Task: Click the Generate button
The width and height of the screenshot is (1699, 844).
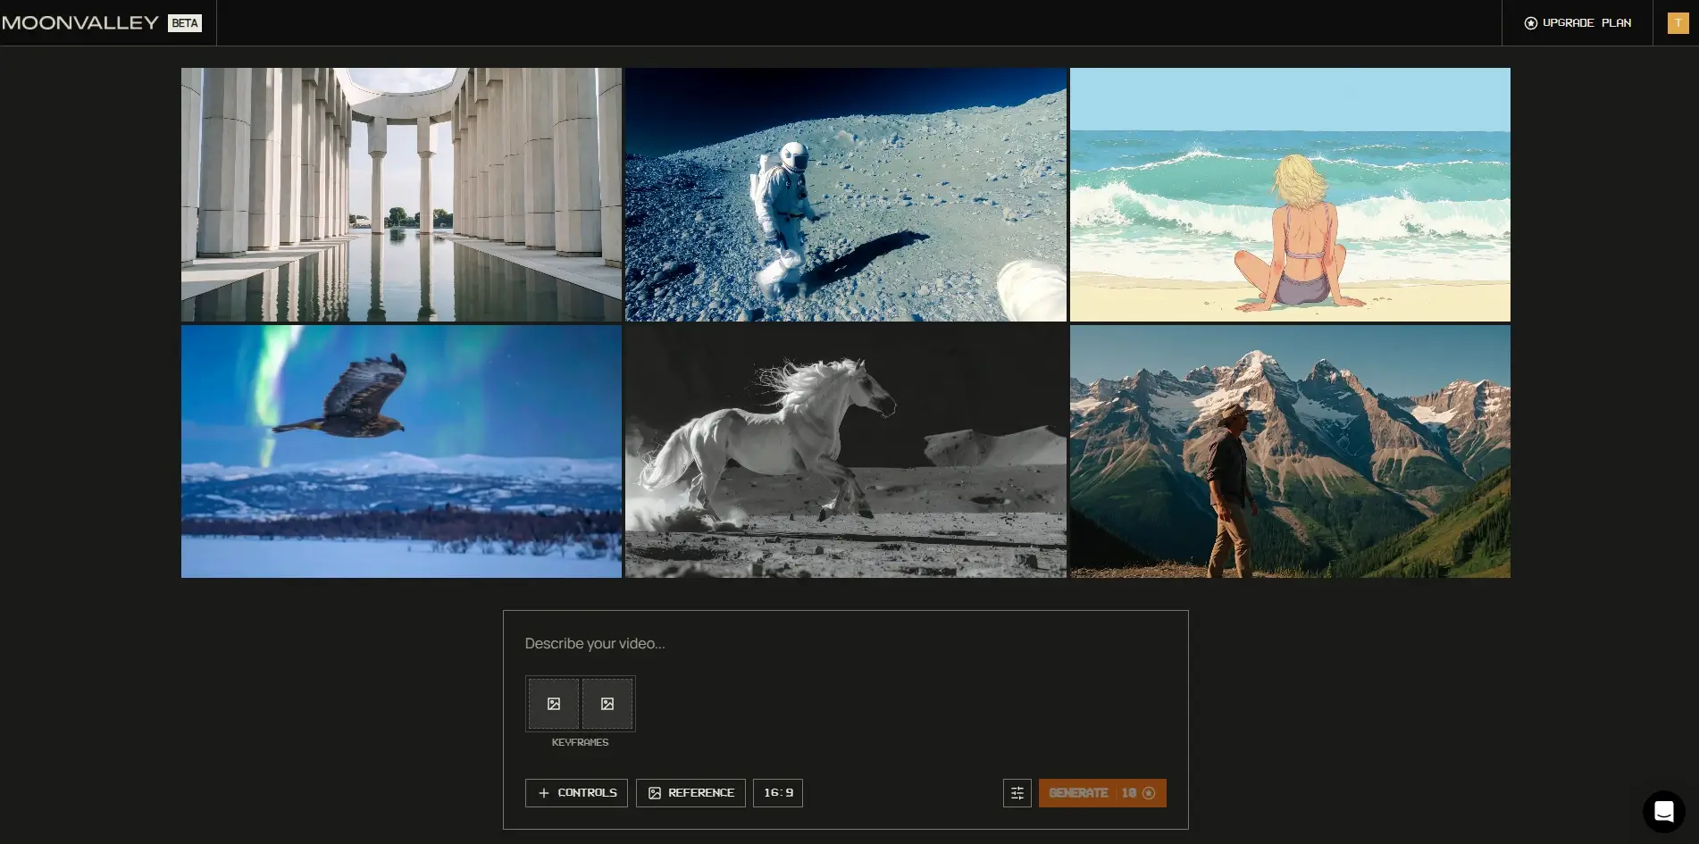Action: (x=1102, y=793)
